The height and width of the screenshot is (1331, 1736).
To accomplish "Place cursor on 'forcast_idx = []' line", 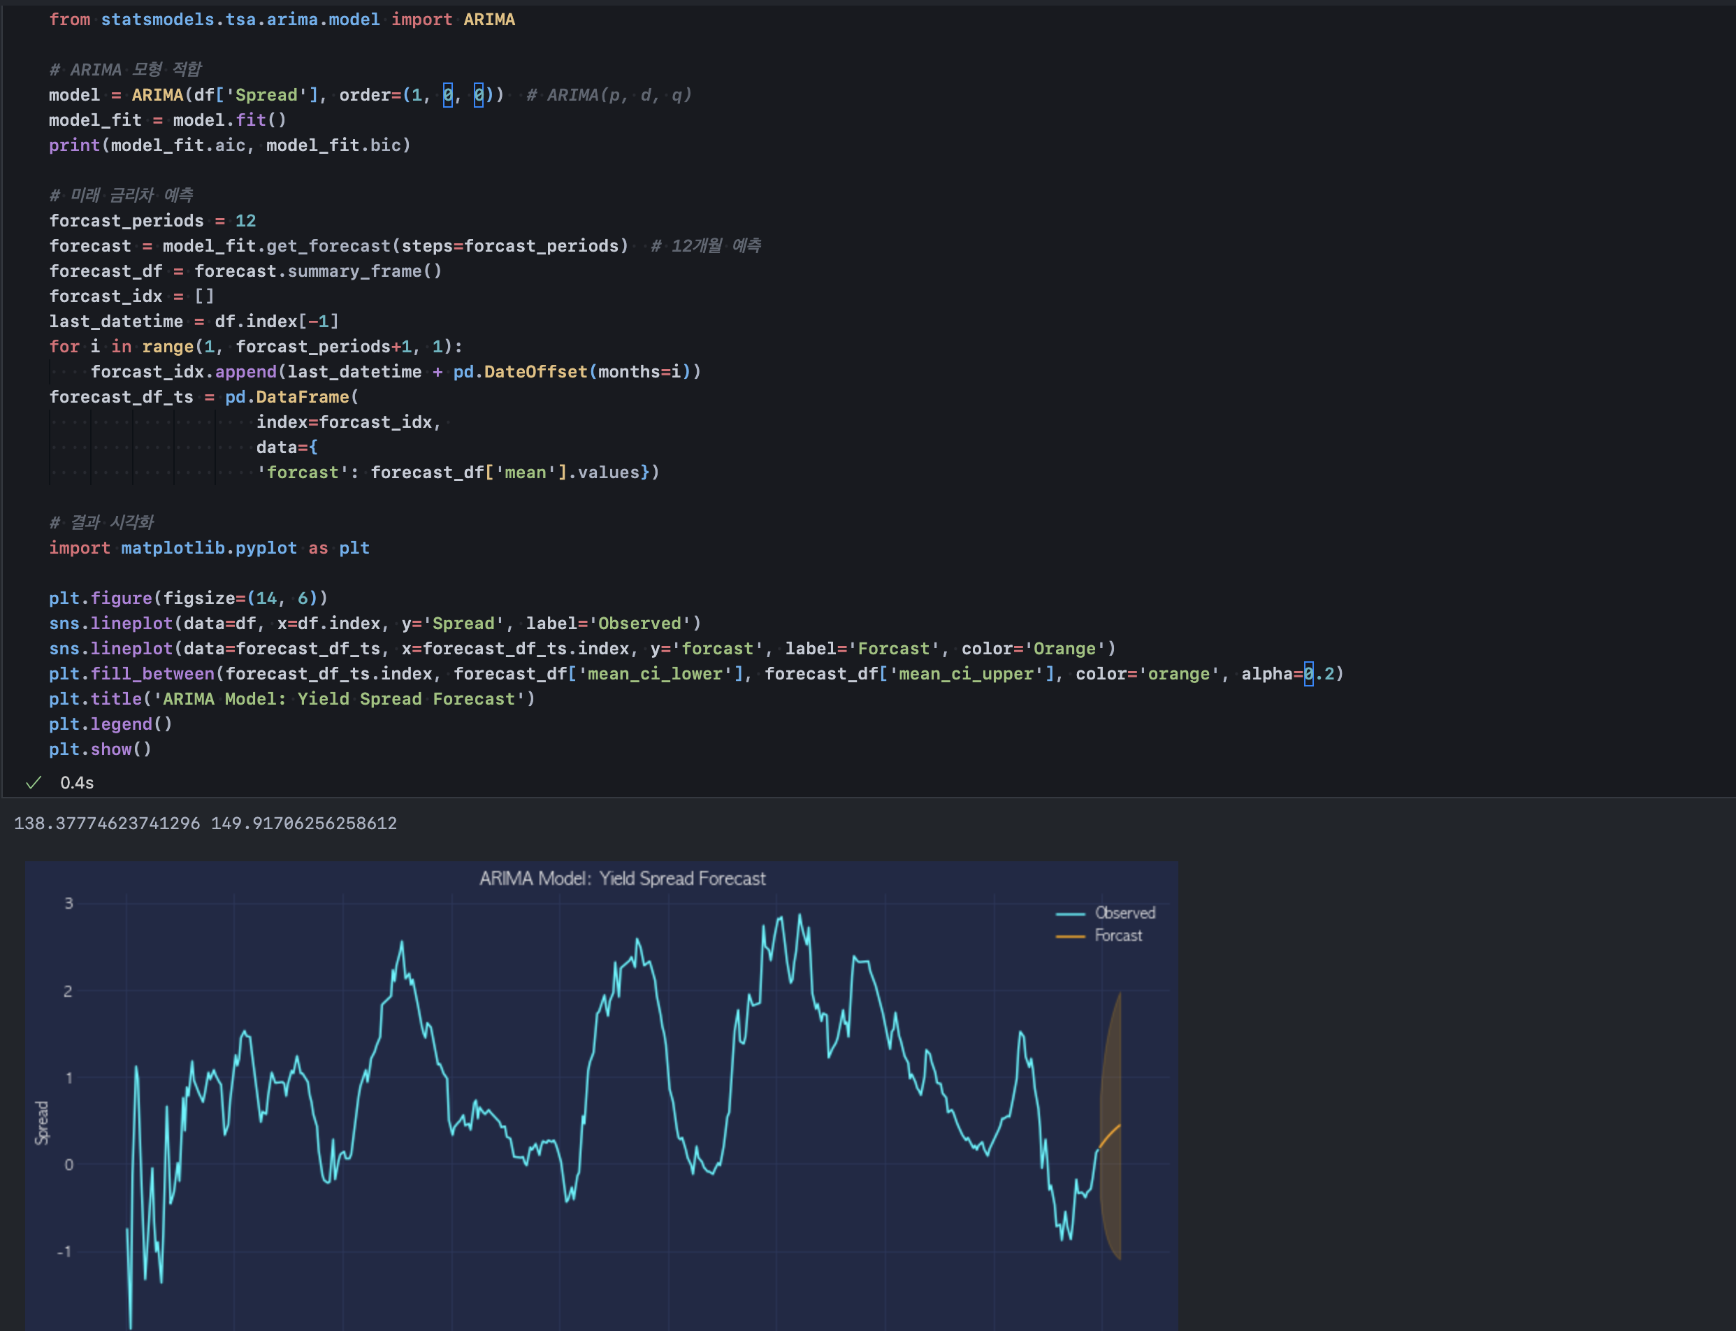I will pos(131,296).
